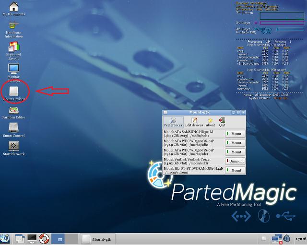
Task: Open Preferences in Mount-gtk toolbar
Action: 173,122
